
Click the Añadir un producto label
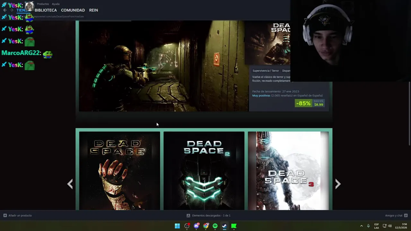point(20,216)
